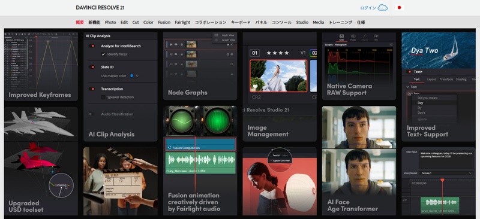480x219 pixels.
Task: Go to the Photo page link in the nav
Action: pyautogui.click(x=110, y=22)
